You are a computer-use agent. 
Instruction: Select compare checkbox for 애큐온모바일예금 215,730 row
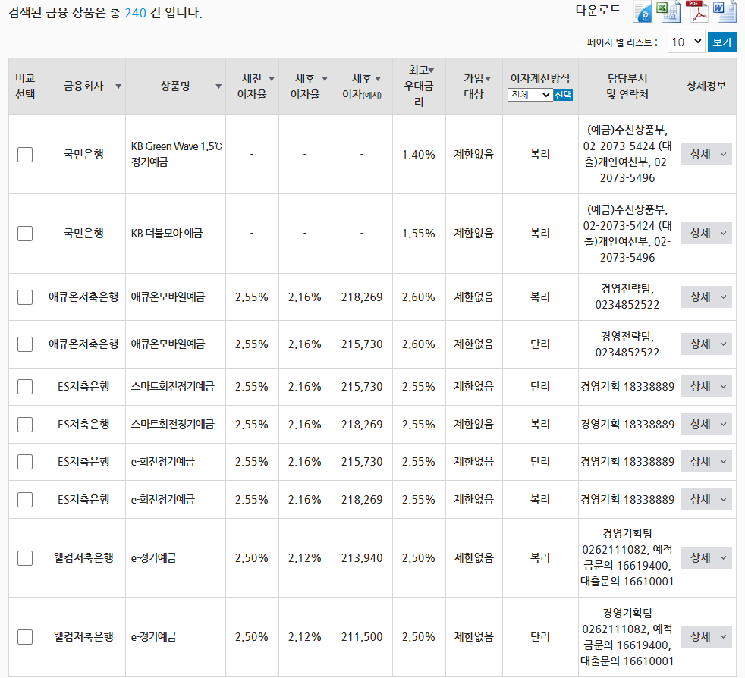pos(25,344)
